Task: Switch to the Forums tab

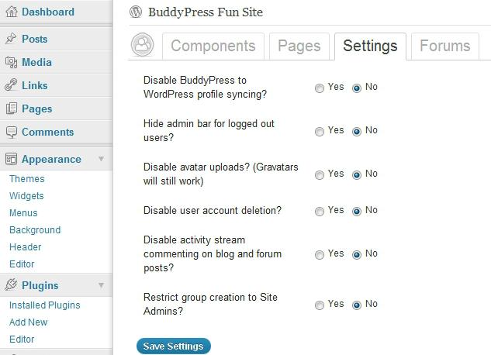Action: click(445, 46)
